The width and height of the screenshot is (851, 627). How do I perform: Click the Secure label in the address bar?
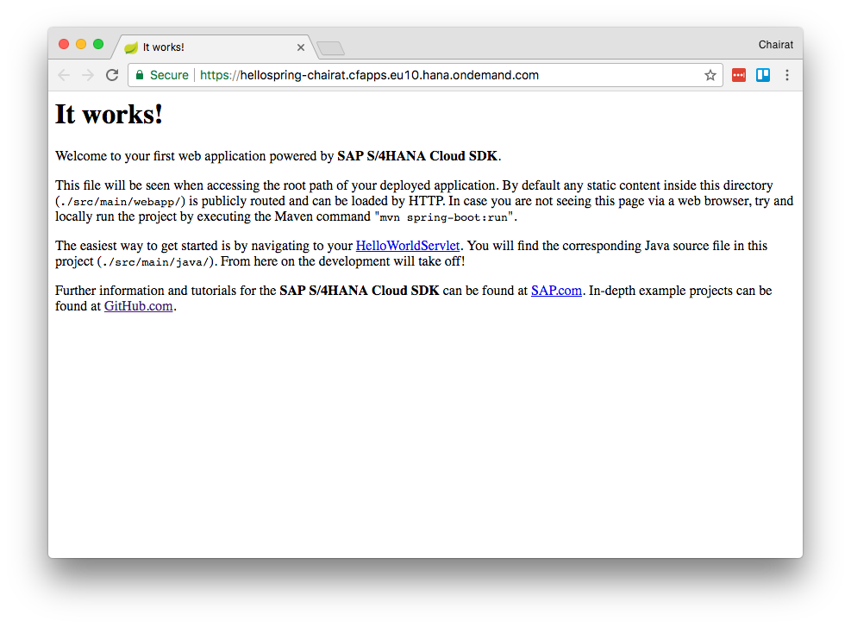point(167,75)
